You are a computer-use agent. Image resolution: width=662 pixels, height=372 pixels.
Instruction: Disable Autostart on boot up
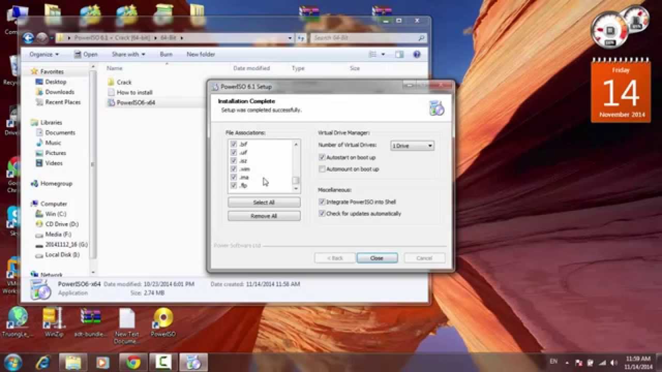322,157
